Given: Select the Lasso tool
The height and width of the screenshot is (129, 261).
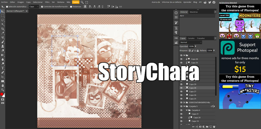Looking at the screenshot, I should [x=3, y=20].
